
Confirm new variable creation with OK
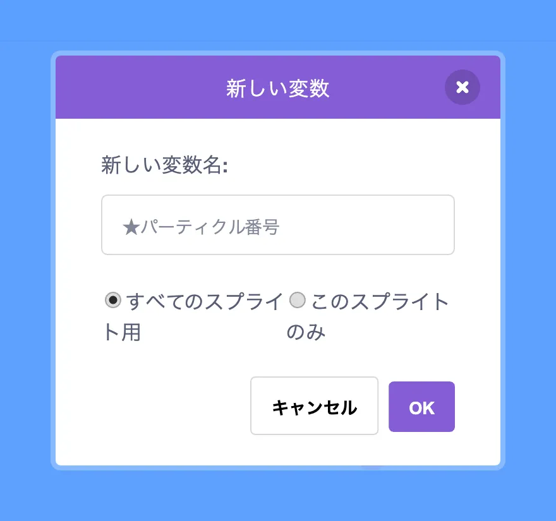tap(421, 407)
